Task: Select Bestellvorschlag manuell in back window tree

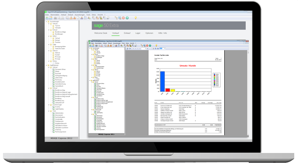Action: 62,97
